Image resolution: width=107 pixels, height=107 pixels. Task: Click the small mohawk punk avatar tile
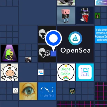click(x=97, y=16)
